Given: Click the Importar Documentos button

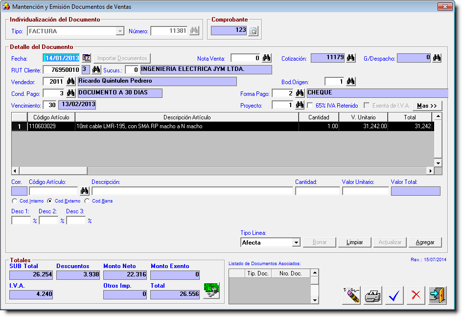Looking at the screenshot, I should click(x=122, y=58).
